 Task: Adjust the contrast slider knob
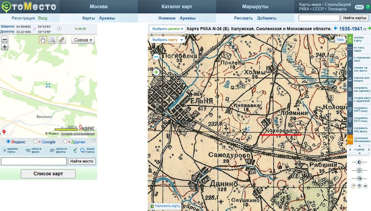[359, 162]
